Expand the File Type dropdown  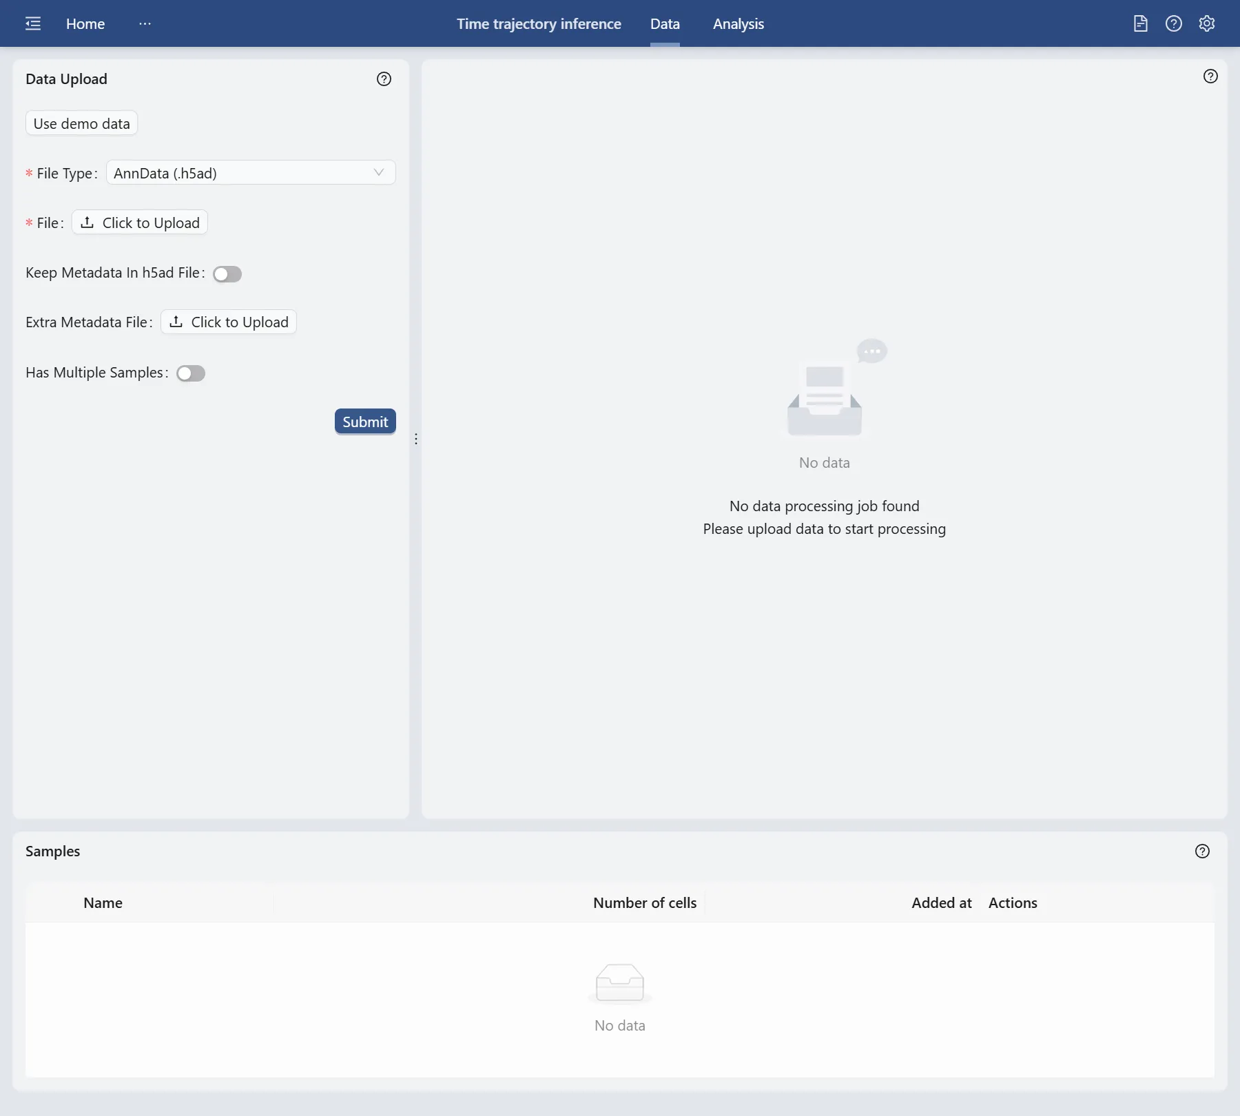[251, 173]
